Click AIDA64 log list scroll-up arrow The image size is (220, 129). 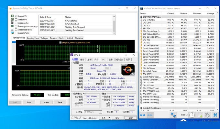pyautogui.click(x=114, y=17)
